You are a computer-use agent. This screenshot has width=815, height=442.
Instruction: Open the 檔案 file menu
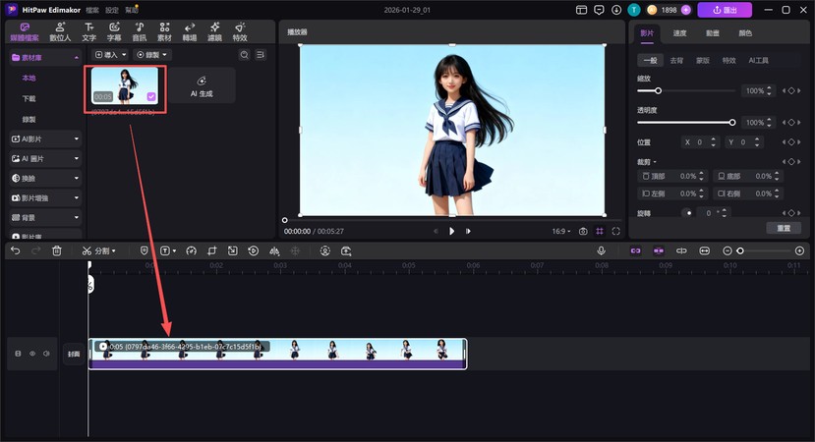pos(91,9)
